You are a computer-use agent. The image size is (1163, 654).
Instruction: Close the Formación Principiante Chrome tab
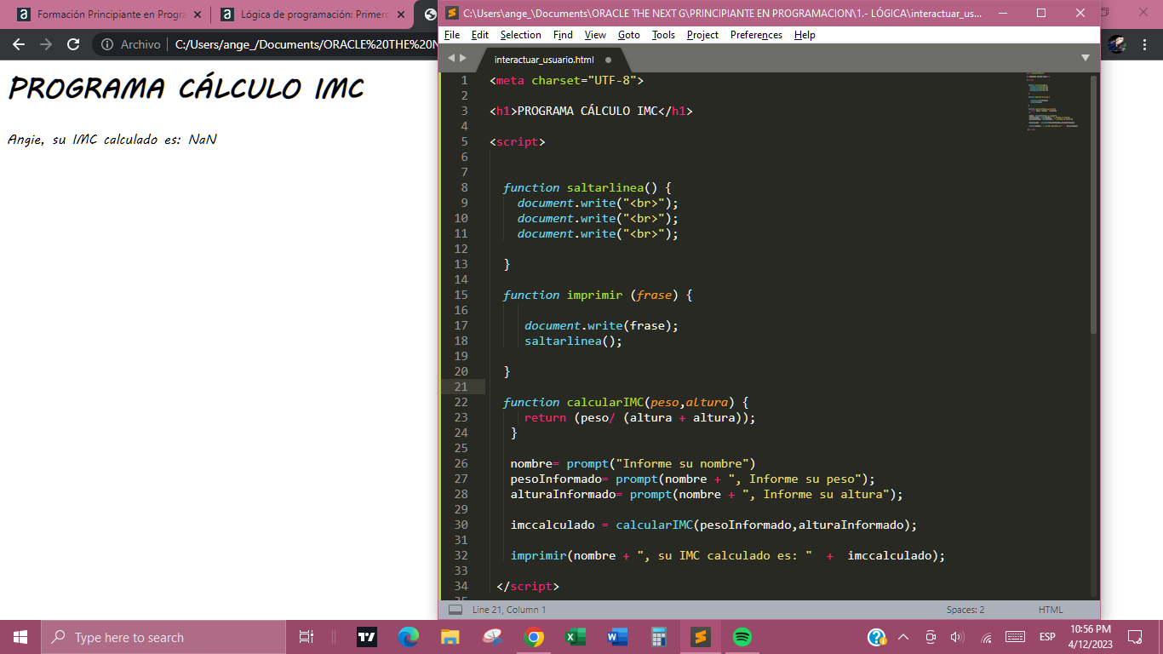coord(198,14)
